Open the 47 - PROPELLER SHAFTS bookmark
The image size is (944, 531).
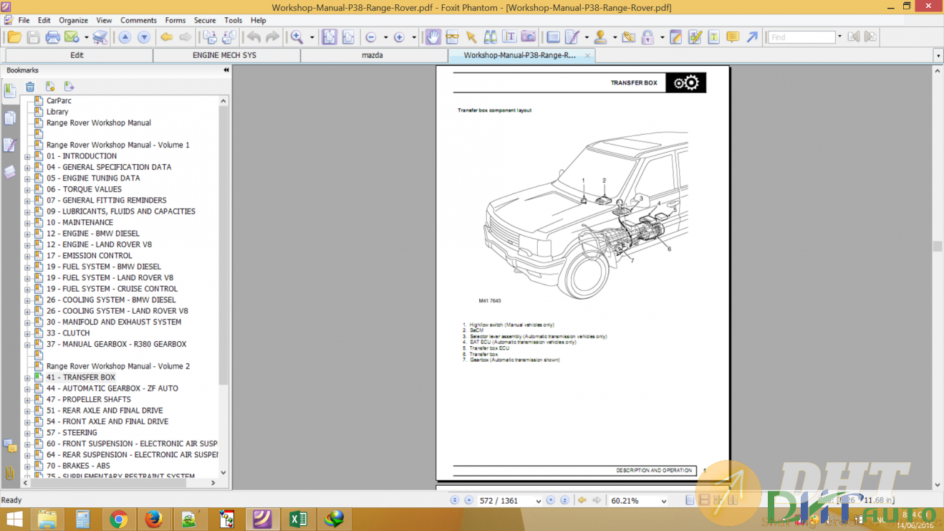[89, 400]
